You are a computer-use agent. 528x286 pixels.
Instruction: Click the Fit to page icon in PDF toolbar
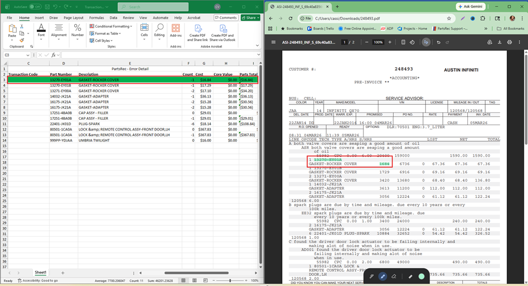click(403, 42)
